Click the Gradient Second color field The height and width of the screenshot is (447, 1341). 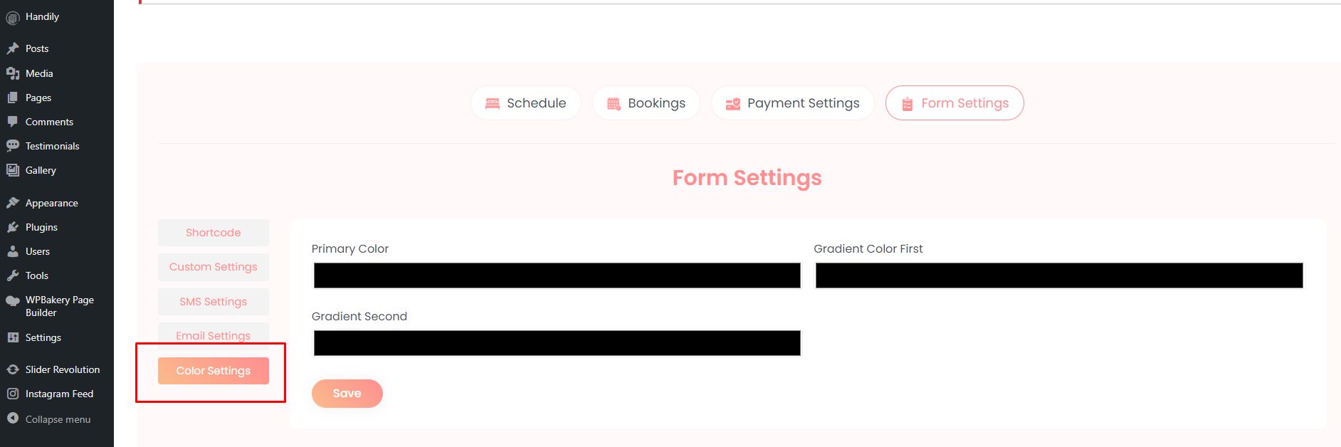(557, 343)
